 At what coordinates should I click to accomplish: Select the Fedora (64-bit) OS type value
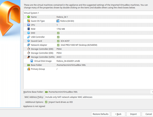click(x=67, y=21)
